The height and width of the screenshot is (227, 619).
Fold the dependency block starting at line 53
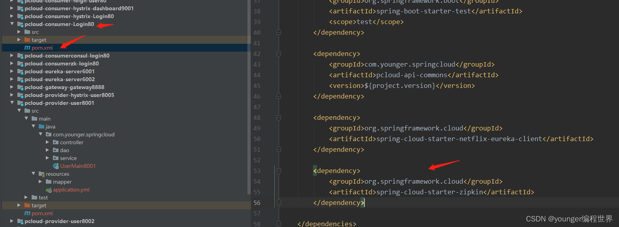coord(279,171)
